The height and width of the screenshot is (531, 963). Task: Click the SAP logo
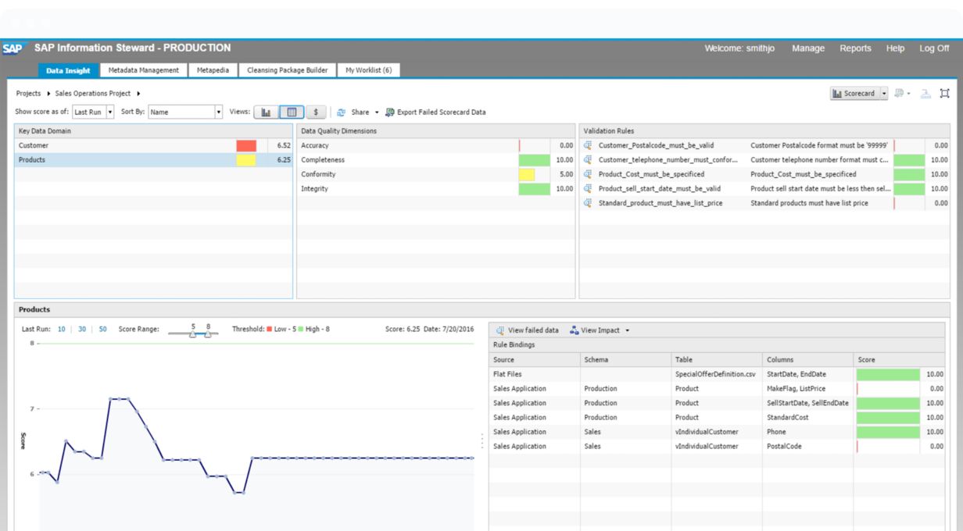tap(12, 48)
